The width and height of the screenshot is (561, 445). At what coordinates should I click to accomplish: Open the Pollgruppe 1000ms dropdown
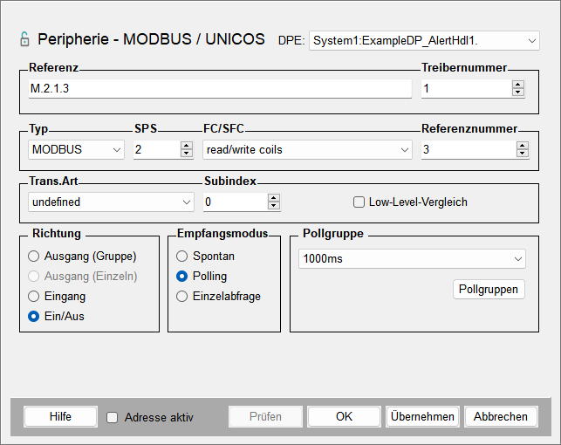412,258
